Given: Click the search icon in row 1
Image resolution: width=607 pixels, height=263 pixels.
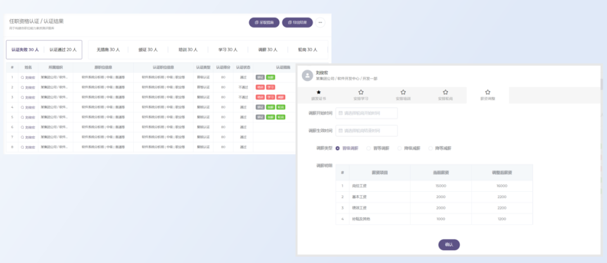Looking at the screenshot, I should click(22, 77).
